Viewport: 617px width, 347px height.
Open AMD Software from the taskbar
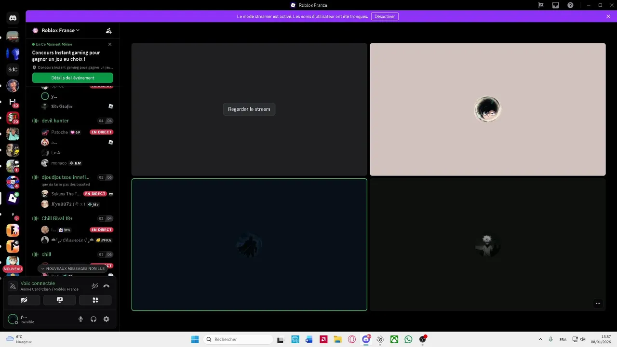pyautogui.click(x=323, y=339)
